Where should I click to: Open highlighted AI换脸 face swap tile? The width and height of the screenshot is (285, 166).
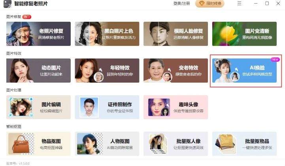[244, 70]
